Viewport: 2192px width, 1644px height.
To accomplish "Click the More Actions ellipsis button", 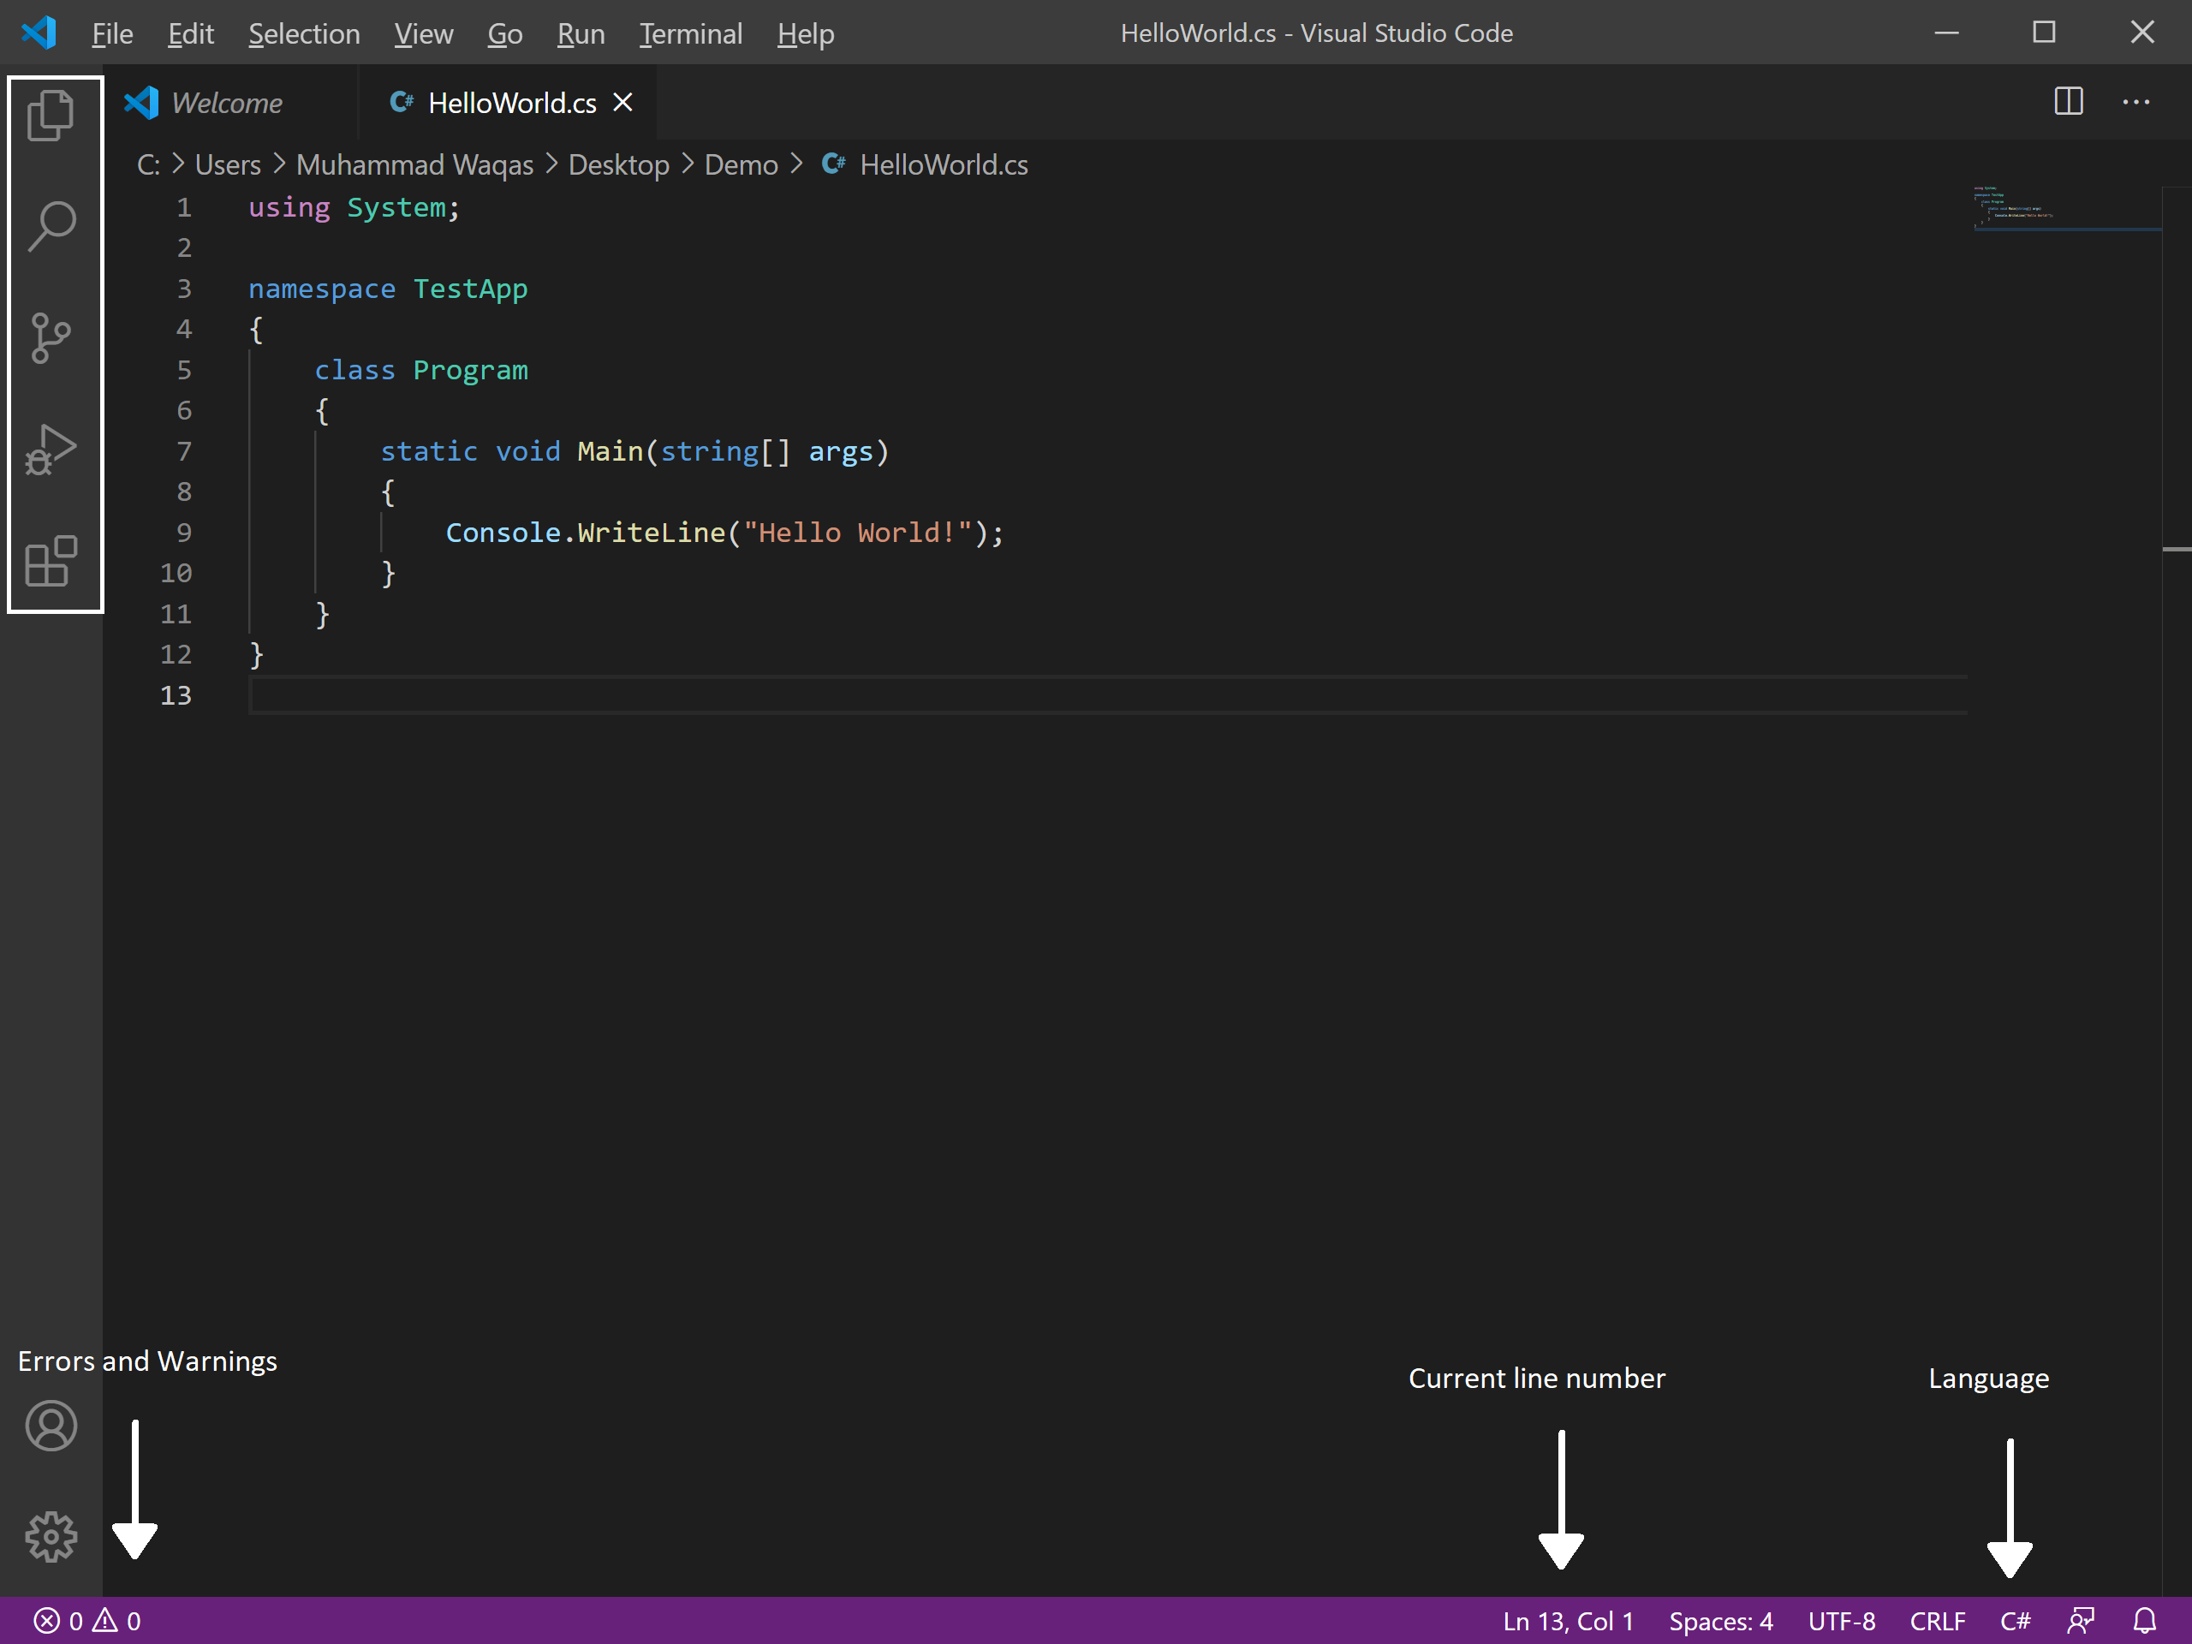I will 2135,102.
